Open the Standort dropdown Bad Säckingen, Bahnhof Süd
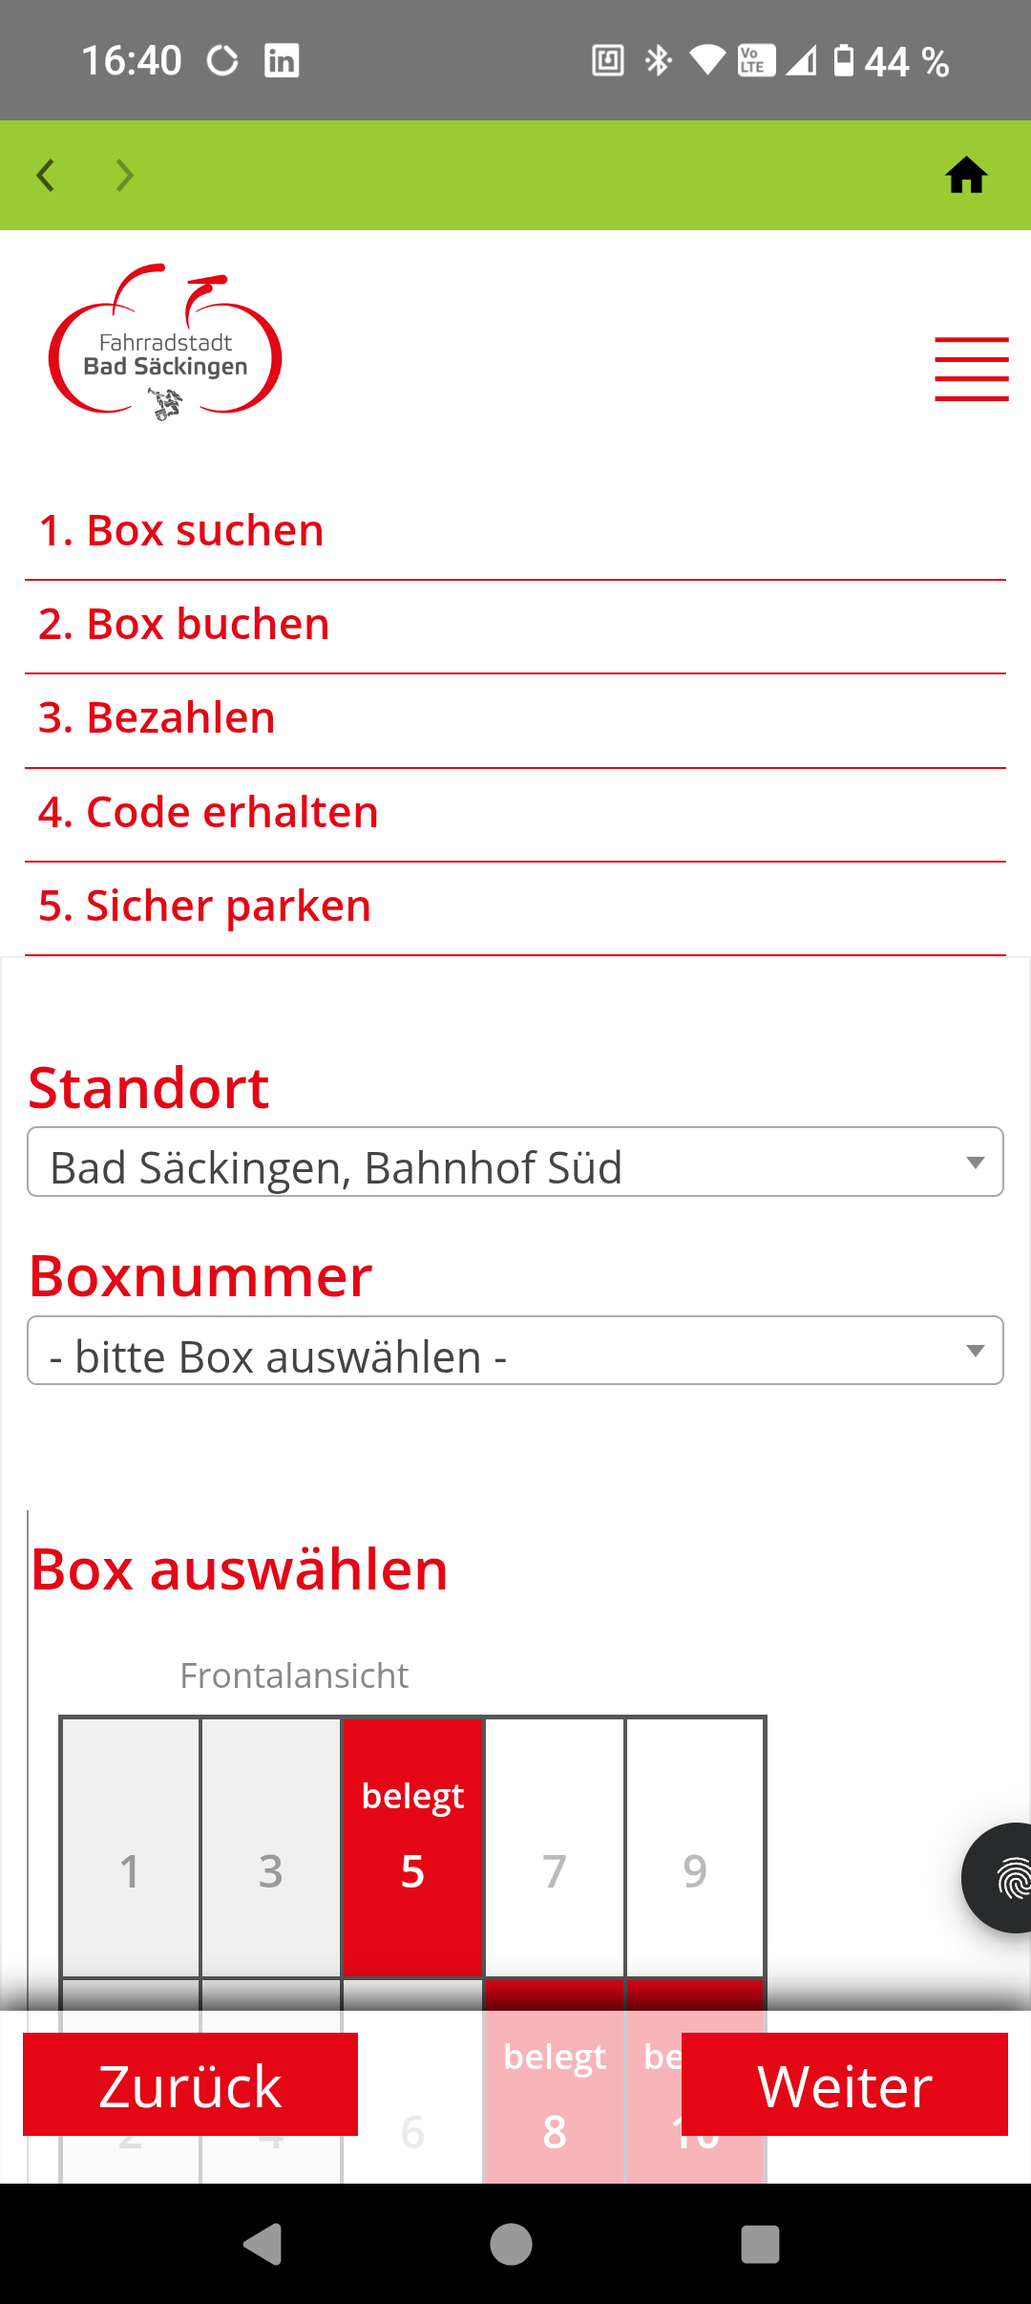This screenshot has width=1031, height=2304. pos(515,1163)
